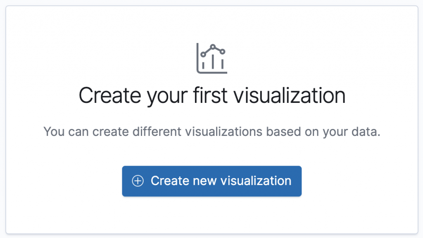Viewport: 423px width, 238px height.
Task: Select the bar and line graph icon
Action: (x=211, y=58)
